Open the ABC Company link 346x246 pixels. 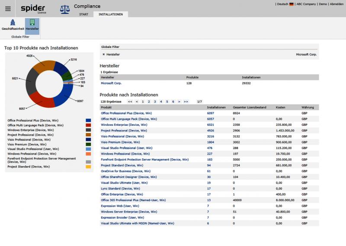tap(306, 4)
